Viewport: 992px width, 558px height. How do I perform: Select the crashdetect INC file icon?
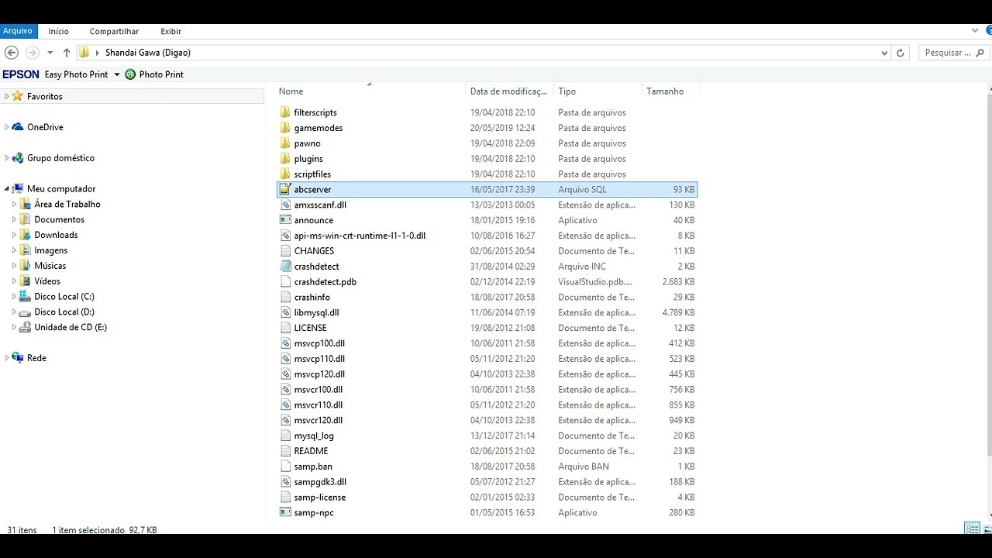[285, 267]
